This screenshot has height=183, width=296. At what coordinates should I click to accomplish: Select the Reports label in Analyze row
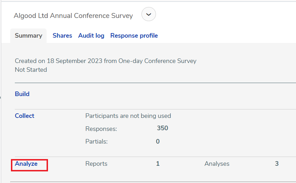tap(96, 164)
